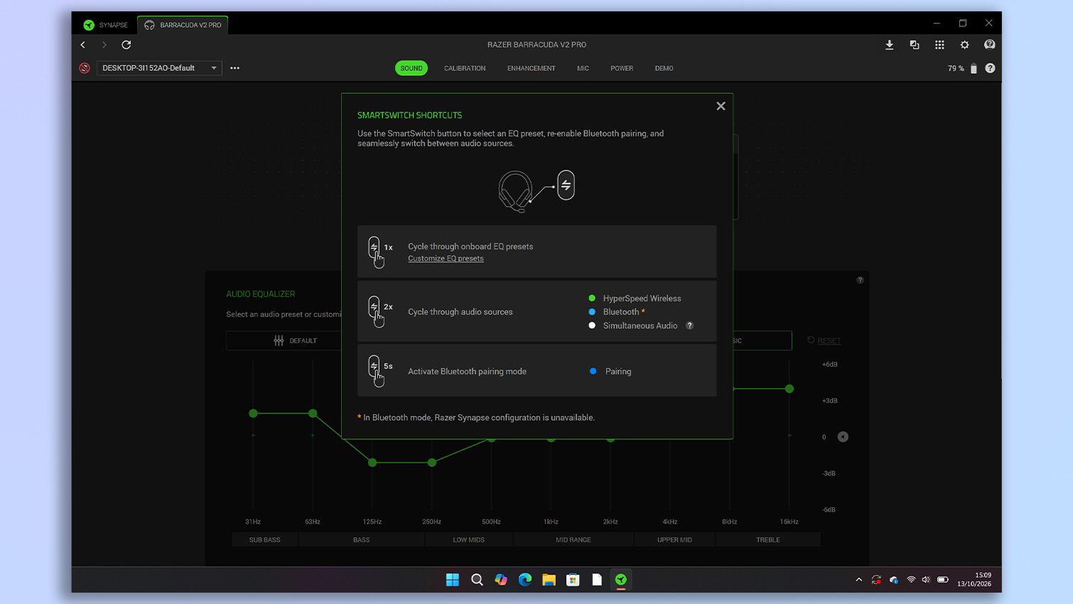Click the download updates icon
This screenshot has width=1073, height=604.
pyautogui.click(x=889, y=45)
